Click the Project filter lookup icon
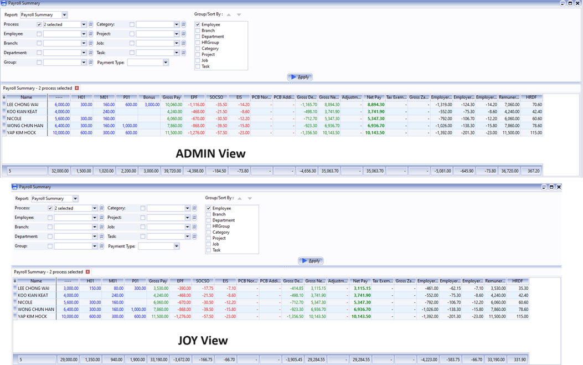 tap(183, 34)
